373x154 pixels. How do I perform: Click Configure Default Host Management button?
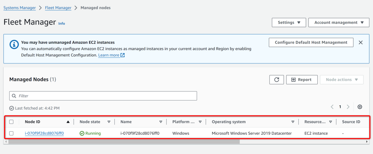click(311, 42)
